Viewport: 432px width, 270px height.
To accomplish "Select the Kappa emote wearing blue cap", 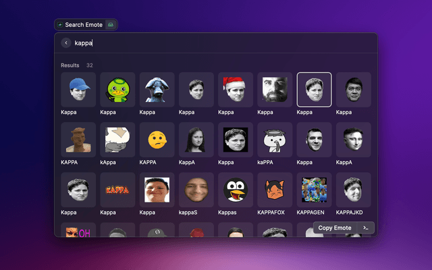I will [x=78, y=90].
